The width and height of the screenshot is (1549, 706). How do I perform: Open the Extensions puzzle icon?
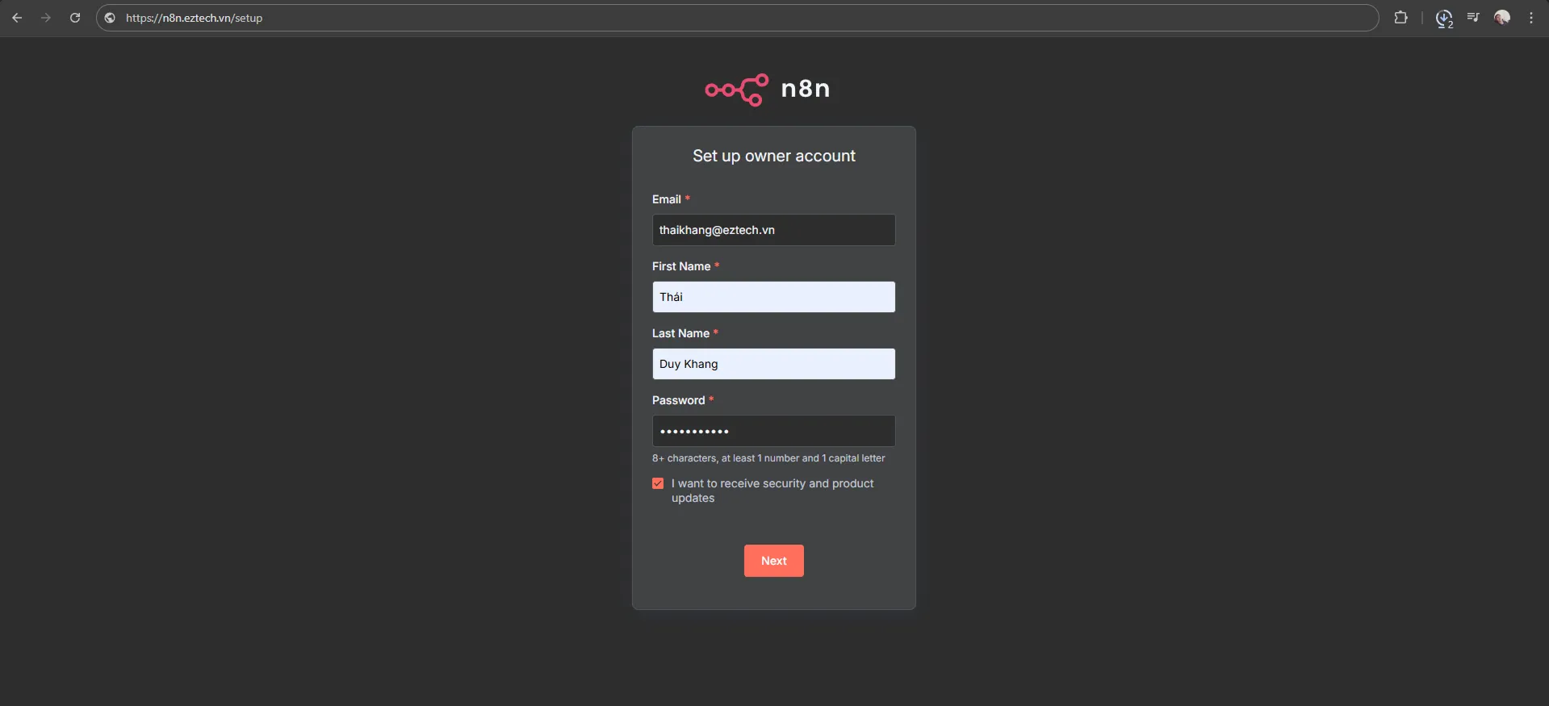[1400, 18]
